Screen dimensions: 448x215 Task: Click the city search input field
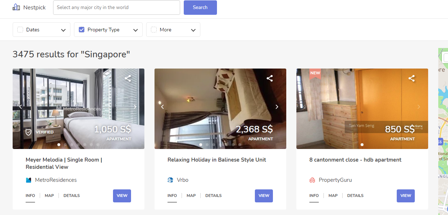116,8
